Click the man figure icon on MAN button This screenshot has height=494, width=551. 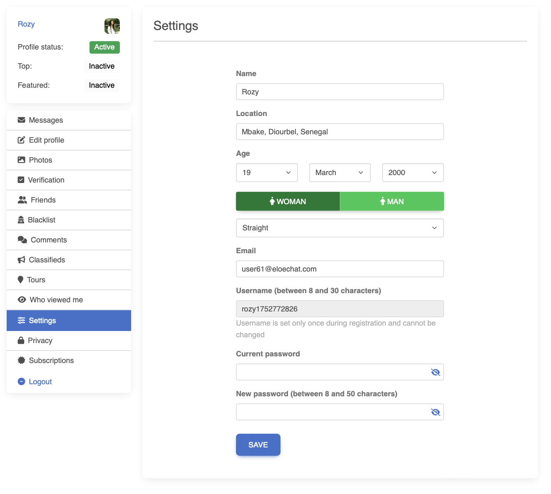[382, 202]
